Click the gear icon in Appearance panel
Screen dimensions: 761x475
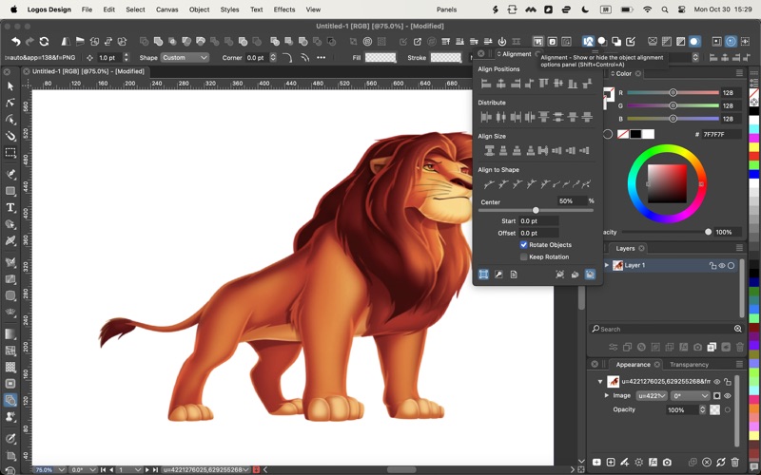638,463
